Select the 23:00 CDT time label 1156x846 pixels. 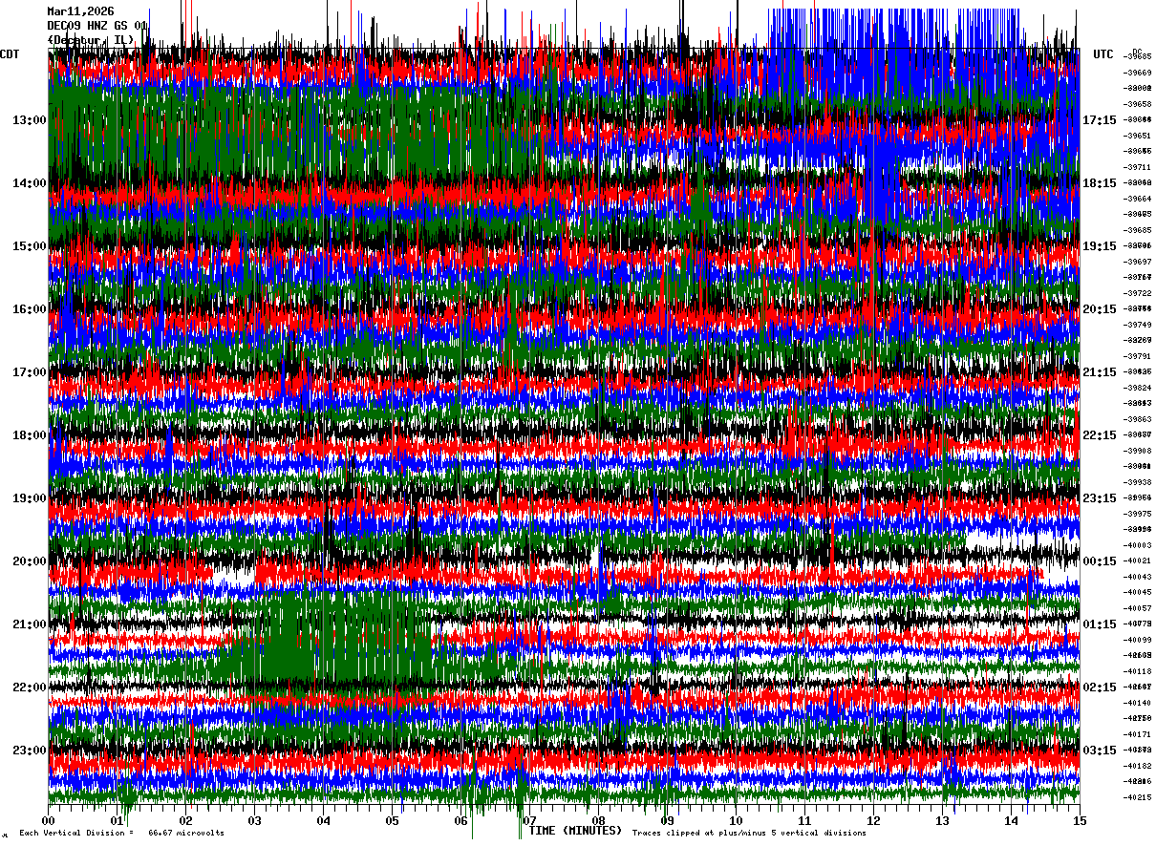[30, 751]
